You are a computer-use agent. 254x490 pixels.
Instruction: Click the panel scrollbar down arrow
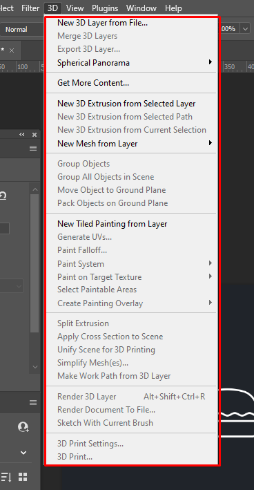coord(35,367)
